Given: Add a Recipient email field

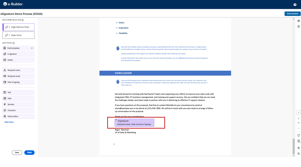Looking at the screenshot, I should (18, 76).
